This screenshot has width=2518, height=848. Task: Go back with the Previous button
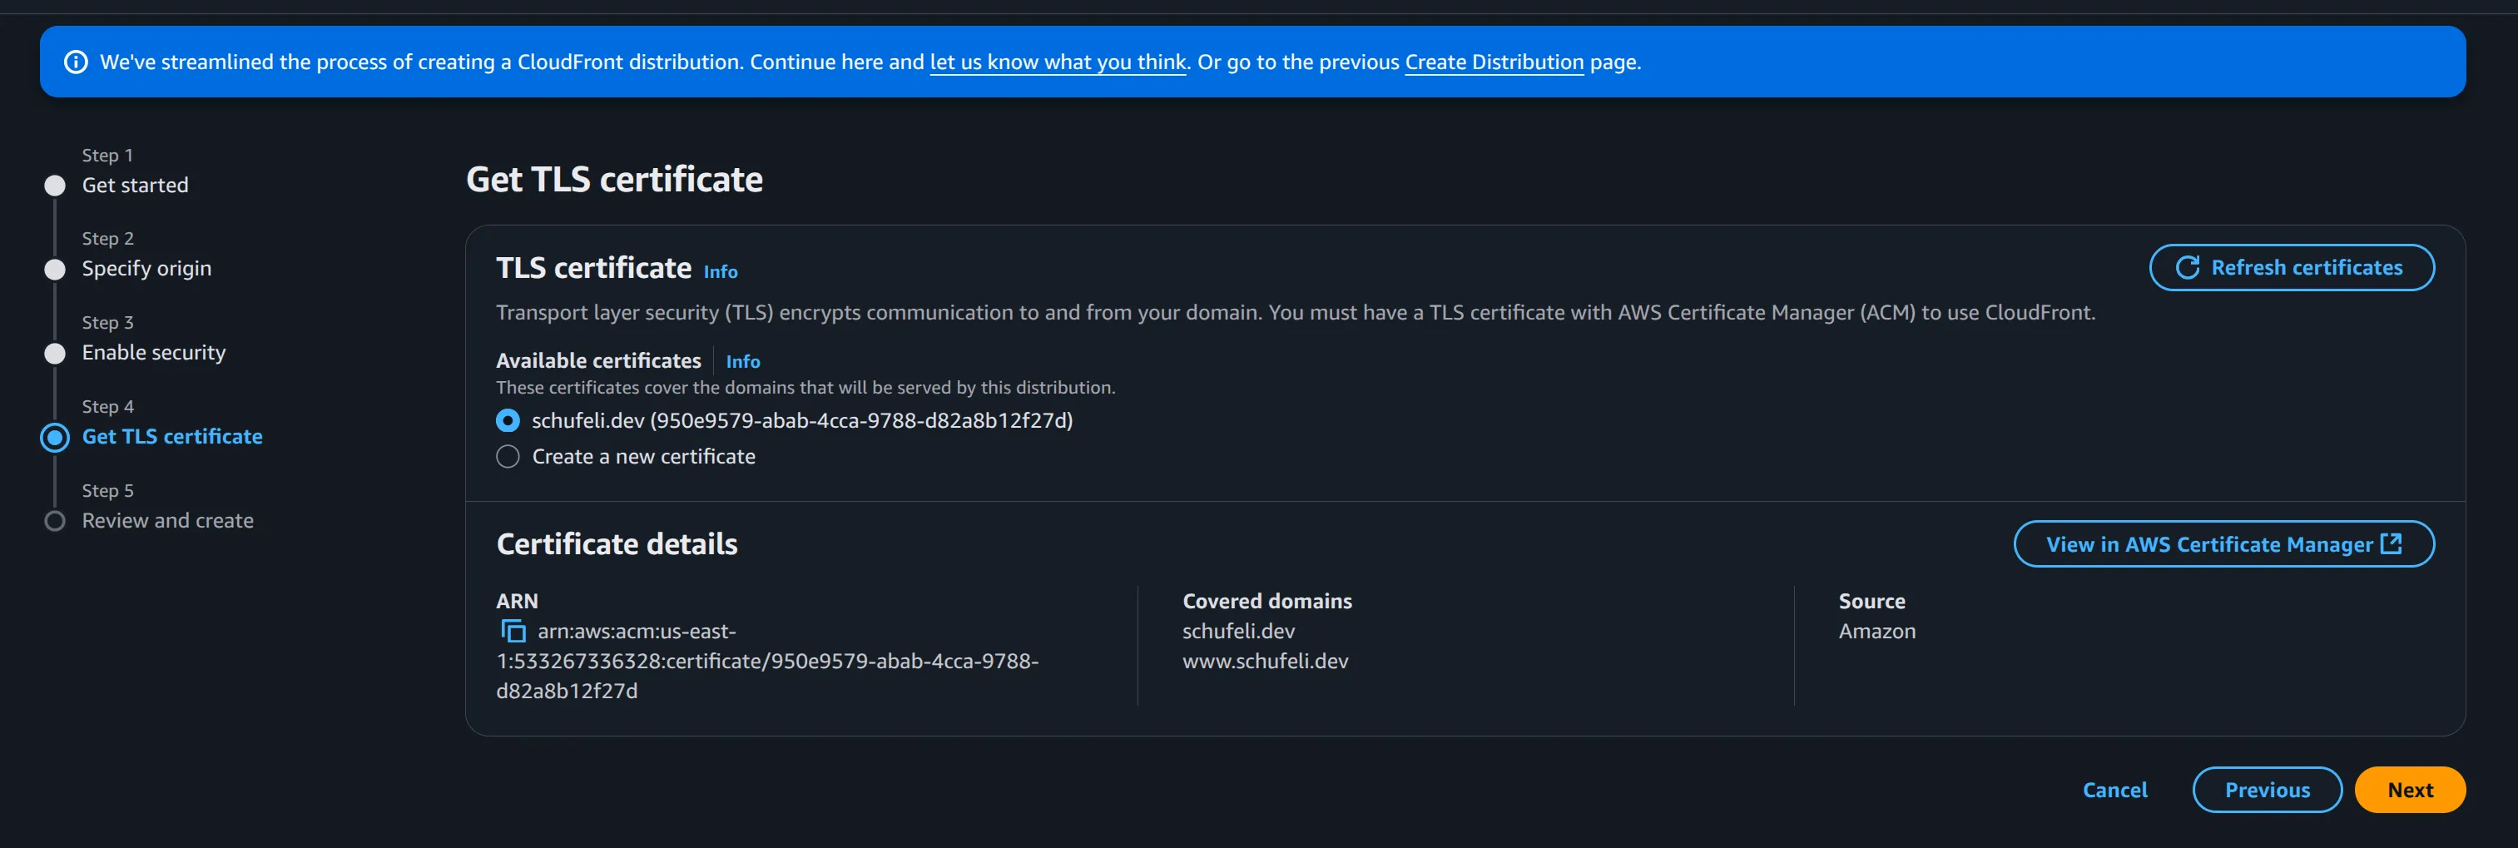pyautogui.click(x=2267, y=789)
